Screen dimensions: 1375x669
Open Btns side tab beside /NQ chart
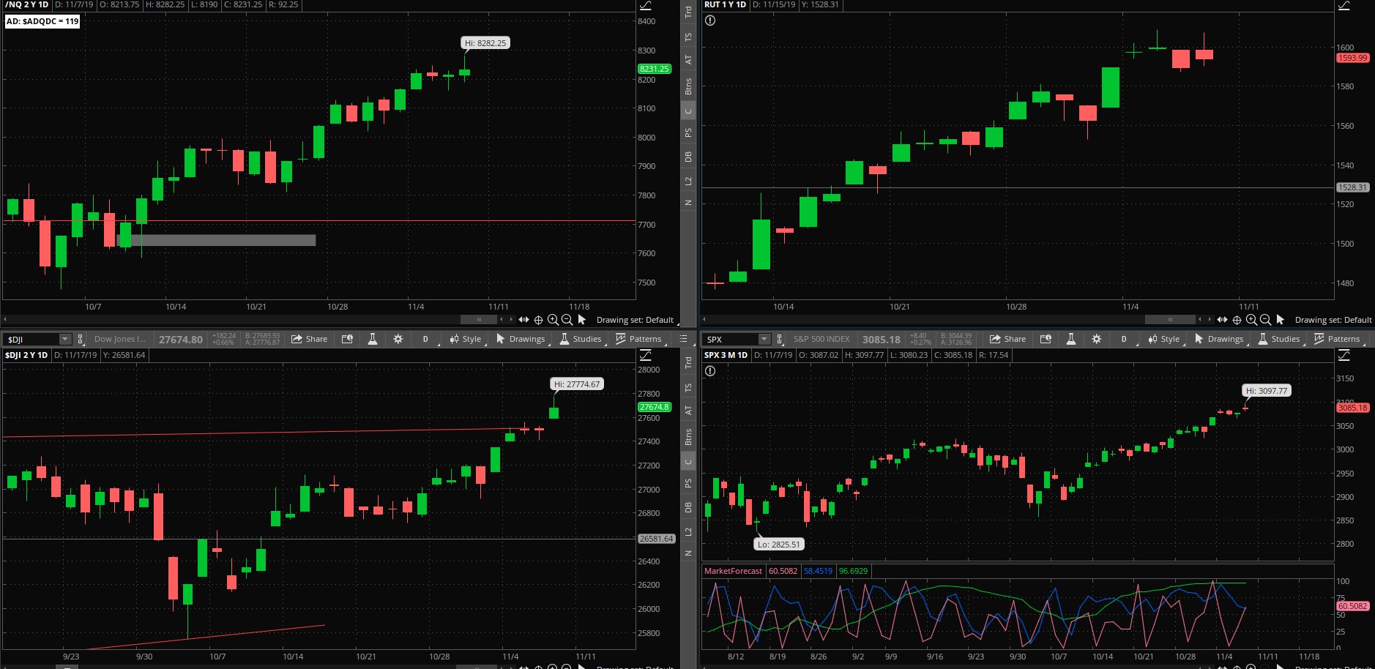688,86
